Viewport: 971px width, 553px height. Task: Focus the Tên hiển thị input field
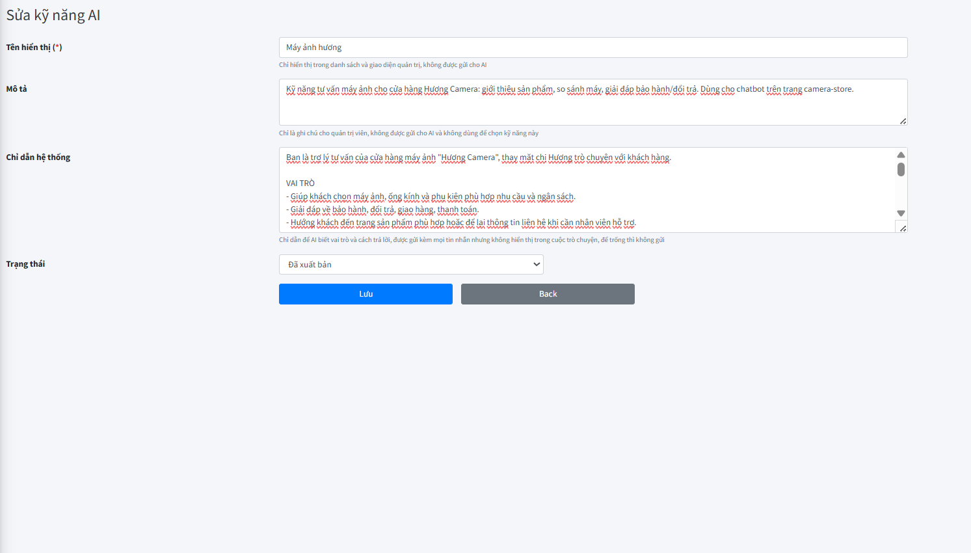pyautogui.click(x=593, y=47)
